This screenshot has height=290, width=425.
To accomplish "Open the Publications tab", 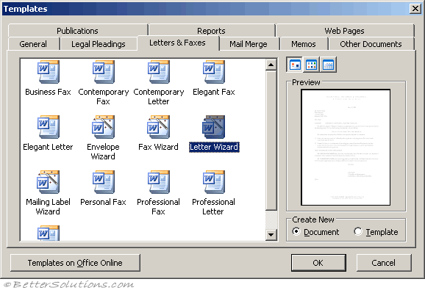I will pos(77,31).
